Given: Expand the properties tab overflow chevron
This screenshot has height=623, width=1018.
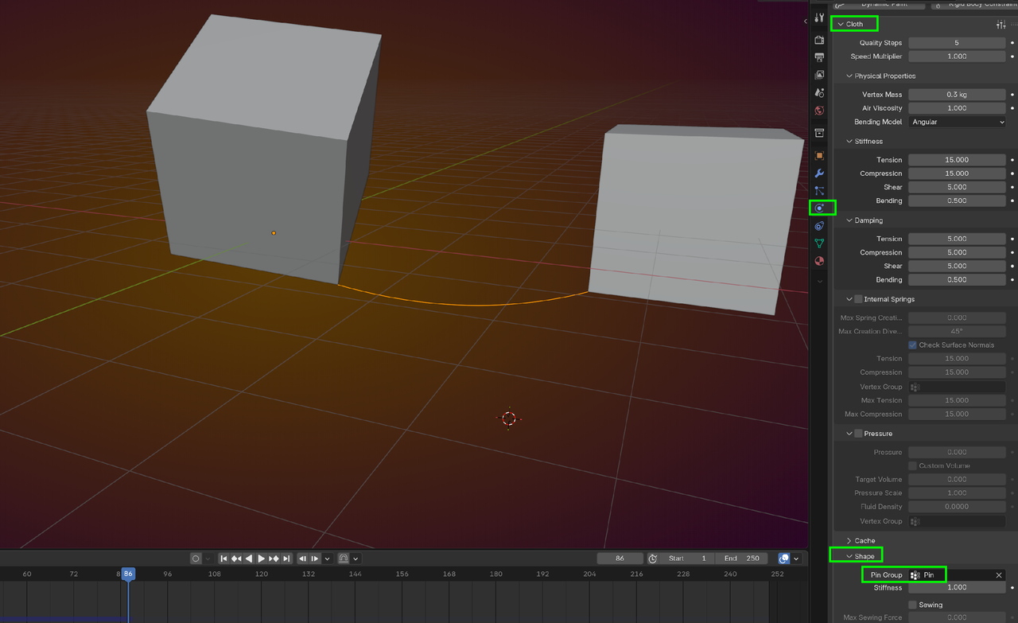Looking at the screenshot, I should tap(819, 281).
